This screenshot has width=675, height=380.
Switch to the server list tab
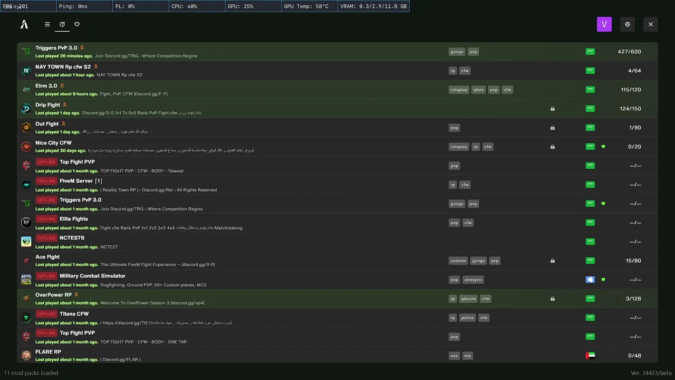(x=47, y=24)
